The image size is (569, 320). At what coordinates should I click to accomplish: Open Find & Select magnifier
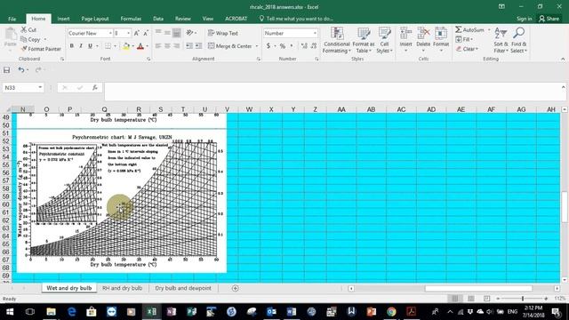518,40
